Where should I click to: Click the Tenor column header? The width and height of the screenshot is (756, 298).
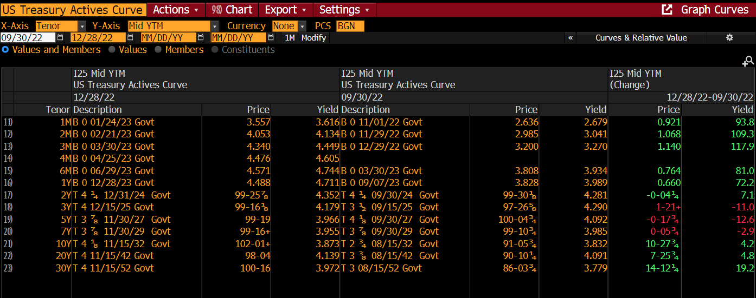coord(58,110)
